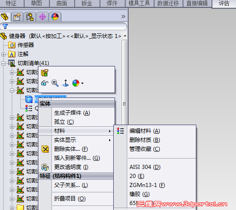Switch to the PropertyManager tab icon

[17, 17]
